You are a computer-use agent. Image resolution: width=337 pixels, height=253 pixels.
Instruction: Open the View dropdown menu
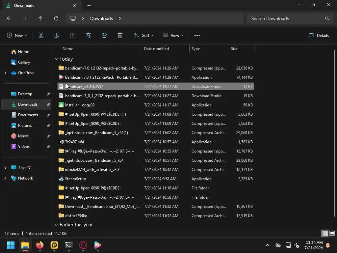pos(173,36)
